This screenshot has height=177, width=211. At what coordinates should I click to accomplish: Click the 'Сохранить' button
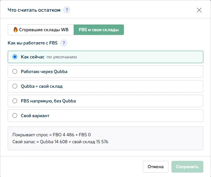(187, 167)
